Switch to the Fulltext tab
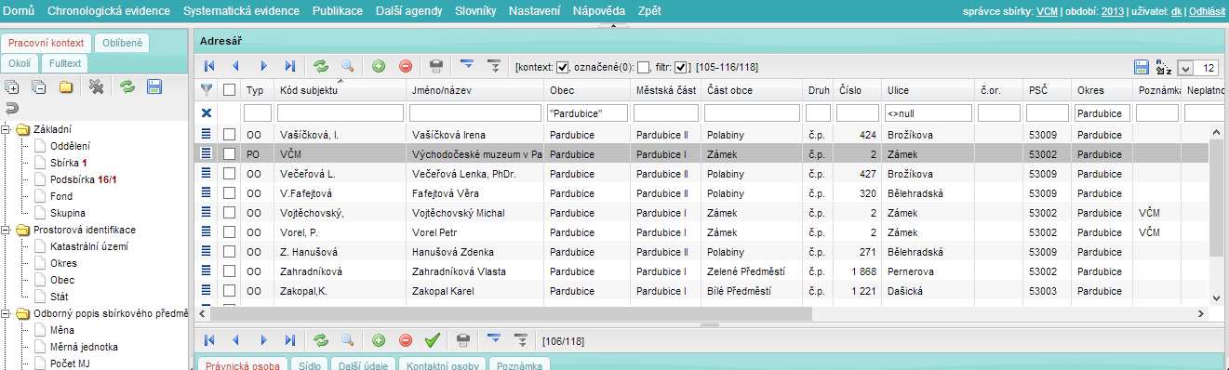1229x370 pixels. (65, 63)
